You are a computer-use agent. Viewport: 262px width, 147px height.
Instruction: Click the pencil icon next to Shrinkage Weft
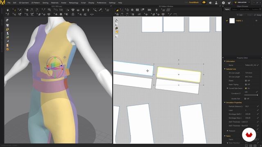(257, 114)
